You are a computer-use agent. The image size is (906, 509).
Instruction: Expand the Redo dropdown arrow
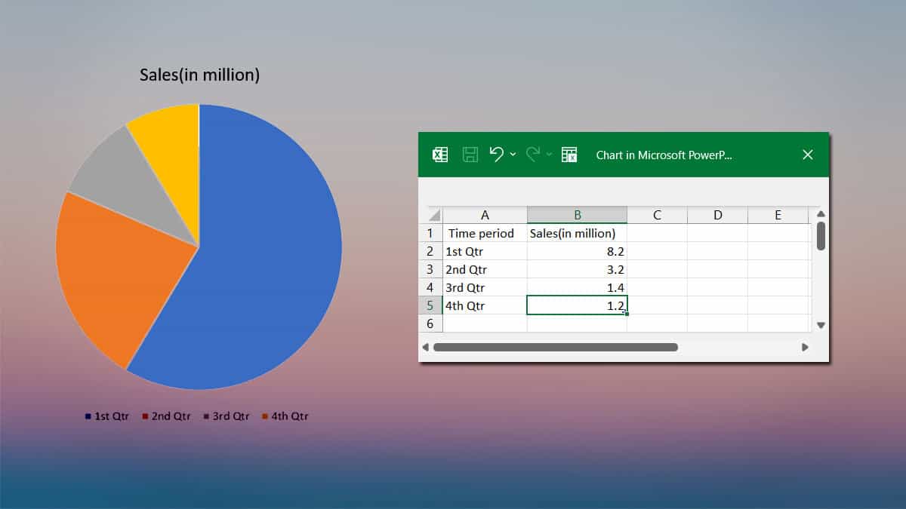point(551,154)
